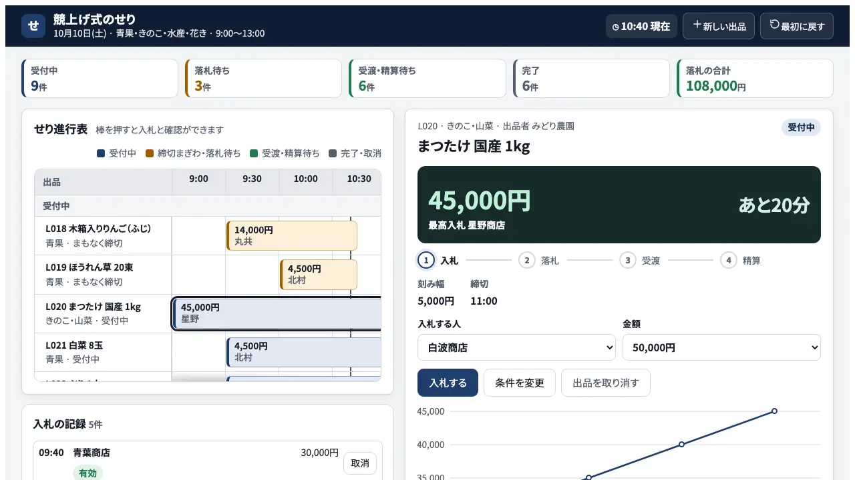Click the L019 ほうれん草 20束 row label
Screen dimensions: 855x480
pyautogui.click(x=104, y=275)
